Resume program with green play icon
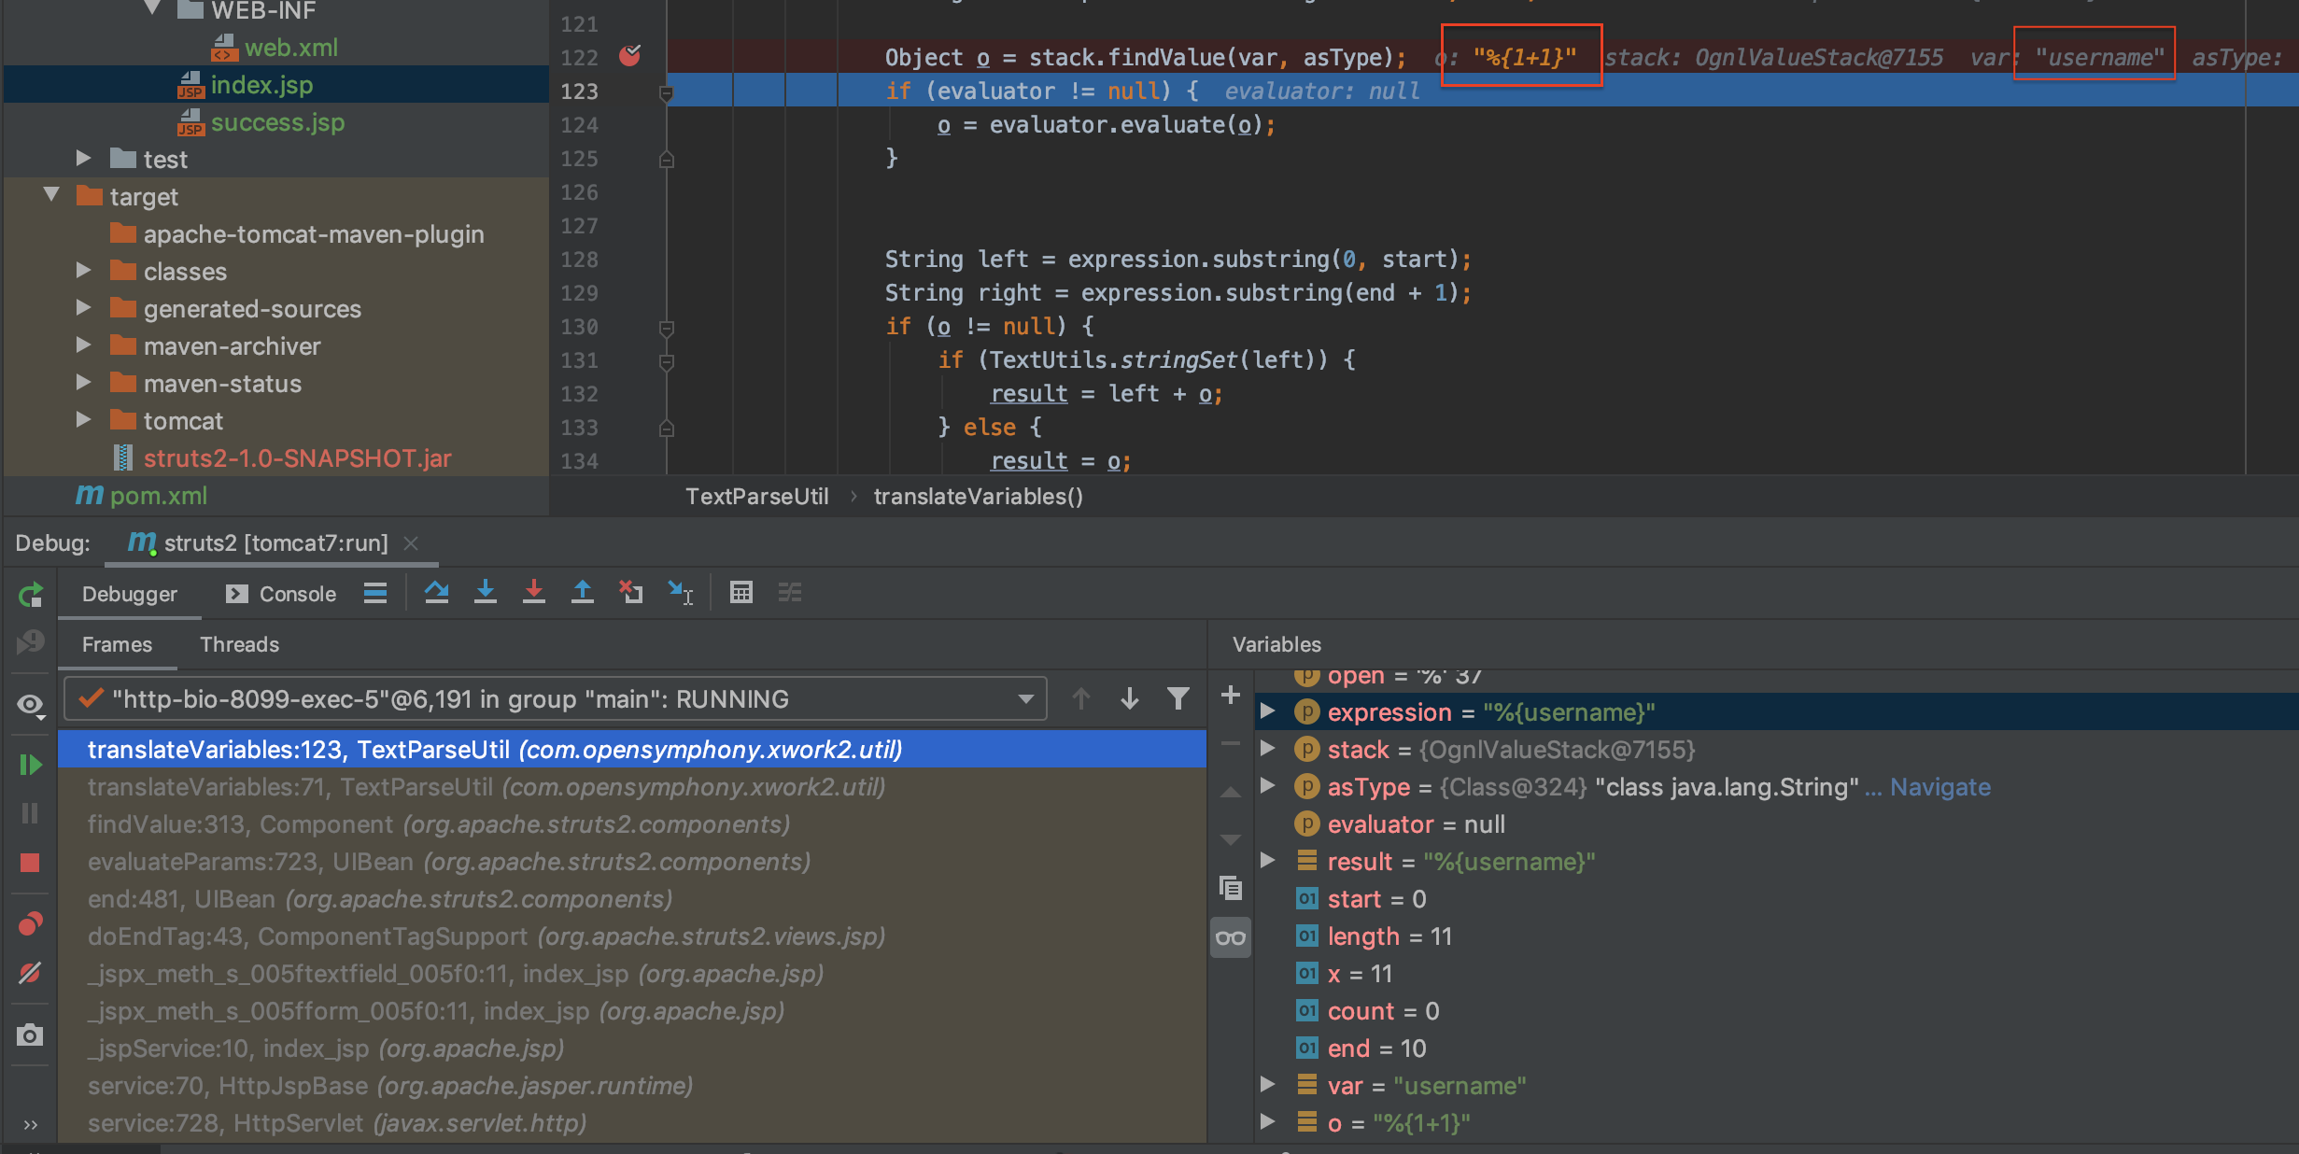This screenshot has width=2299, height=1154. (31, 765)
